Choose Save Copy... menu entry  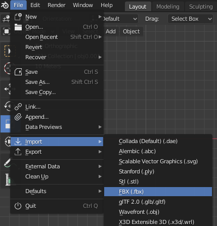coord(57,92)
